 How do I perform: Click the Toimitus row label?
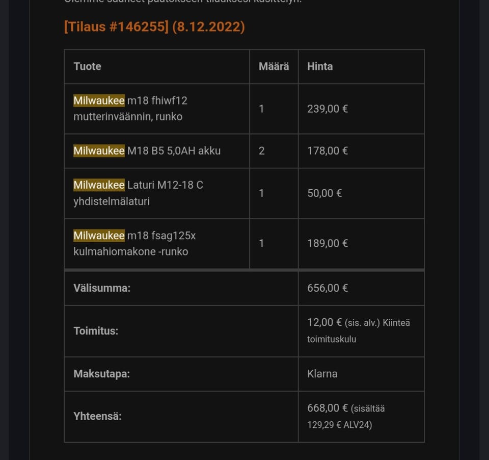pyautogui.click(x=96, y=331)
